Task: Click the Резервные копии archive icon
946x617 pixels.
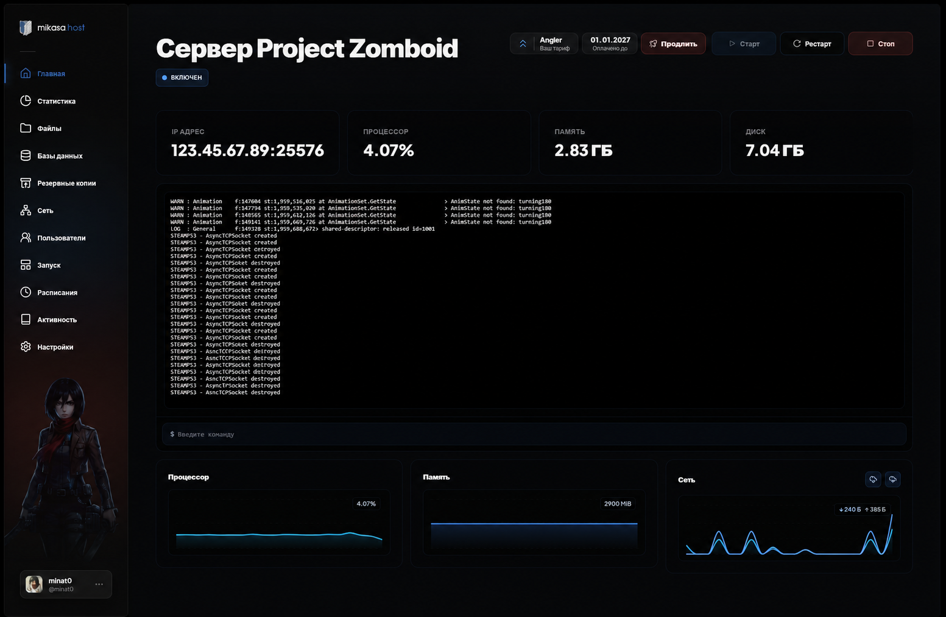Action: [26, 183]
